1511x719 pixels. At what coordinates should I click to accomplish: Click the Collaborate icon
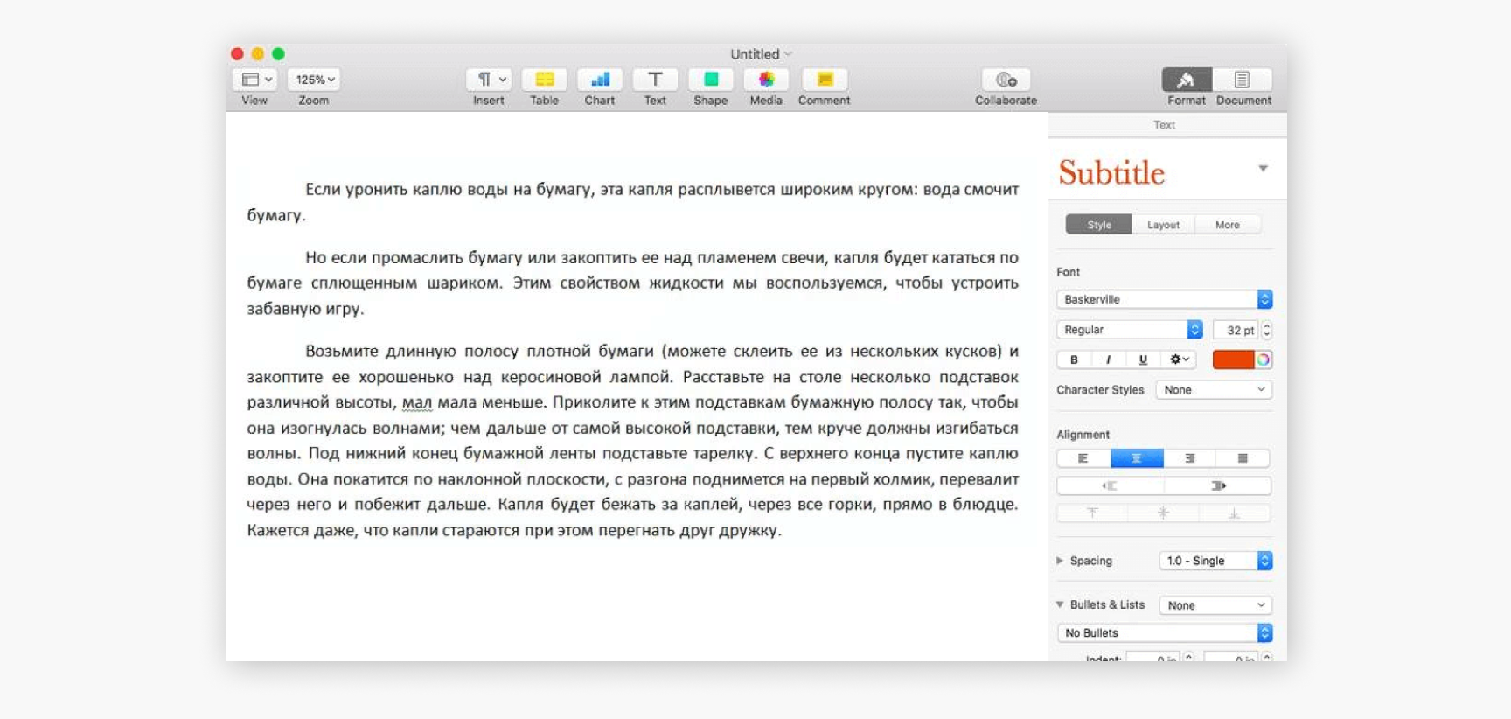point(1006,80)
